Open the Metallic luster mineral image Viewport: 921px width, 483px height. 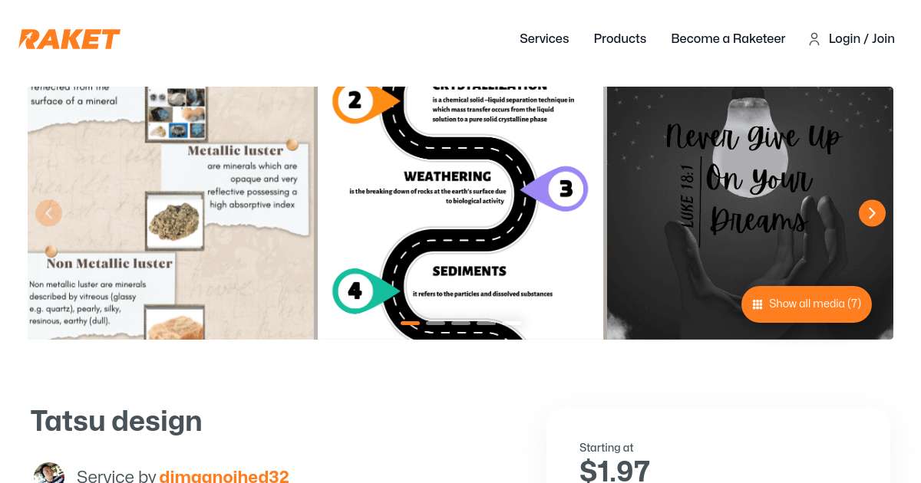(172, 213)
